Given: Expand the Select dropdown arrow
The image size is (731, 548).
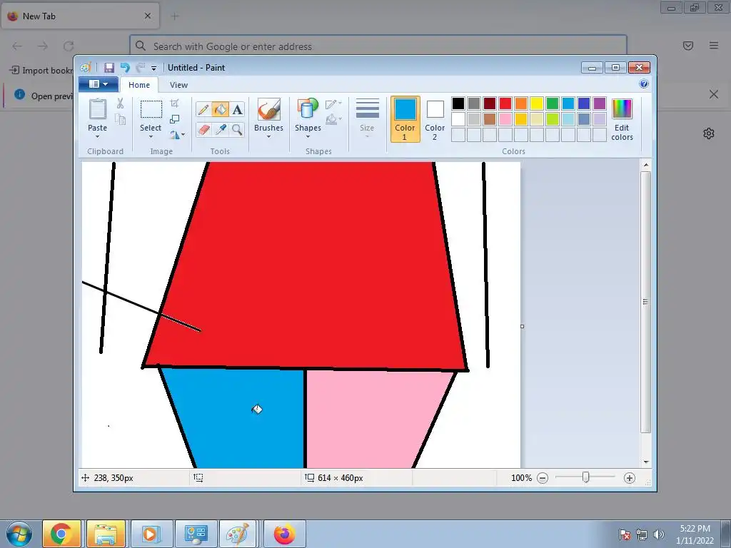Looking at the screenshot, I should click(151, 137).
